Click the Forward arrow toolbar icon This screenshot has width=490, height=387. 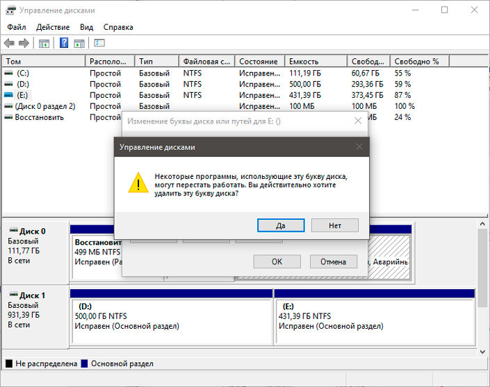click(x=24, y=43)
